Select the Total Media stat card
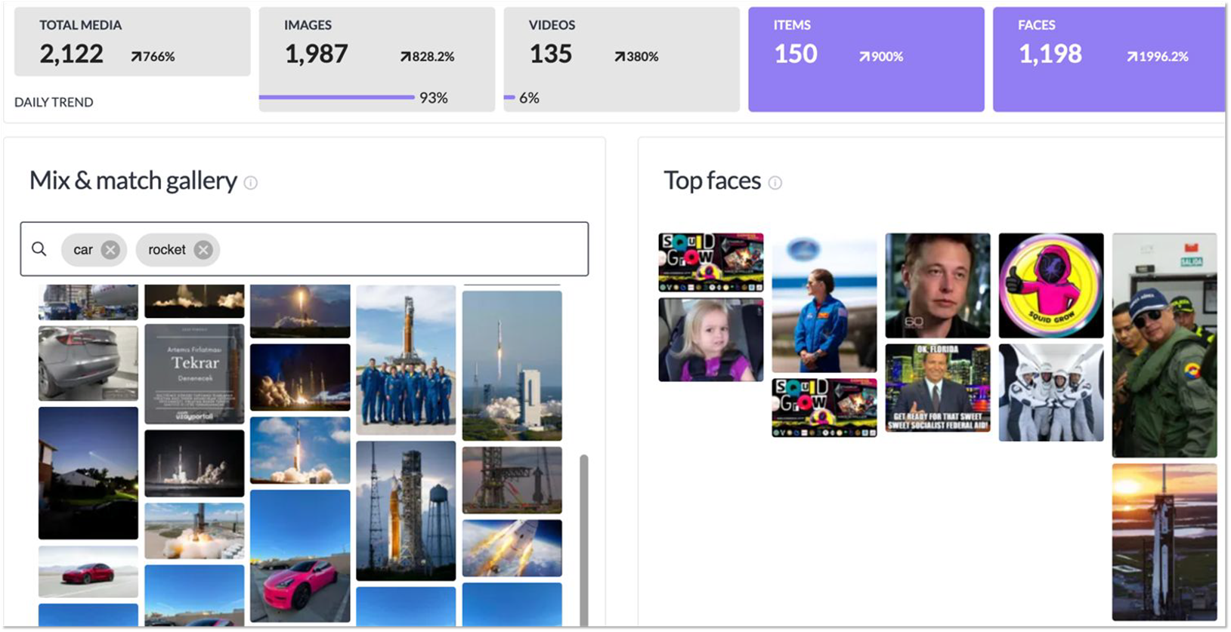This screenshot has width=1231, height=632. click(132, 42)
